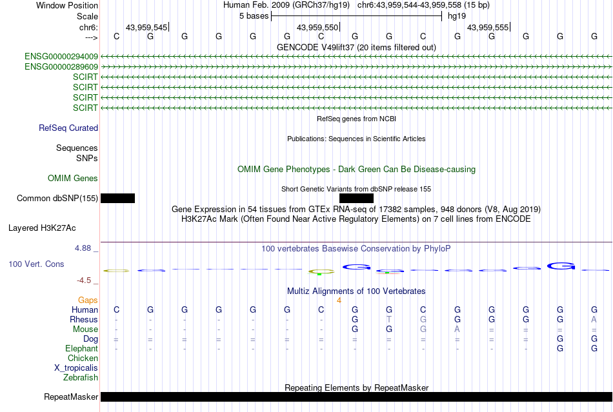Click the chr6: ruler label
The width and height of the screenshot is (613, 412).
tap(89, 27)
